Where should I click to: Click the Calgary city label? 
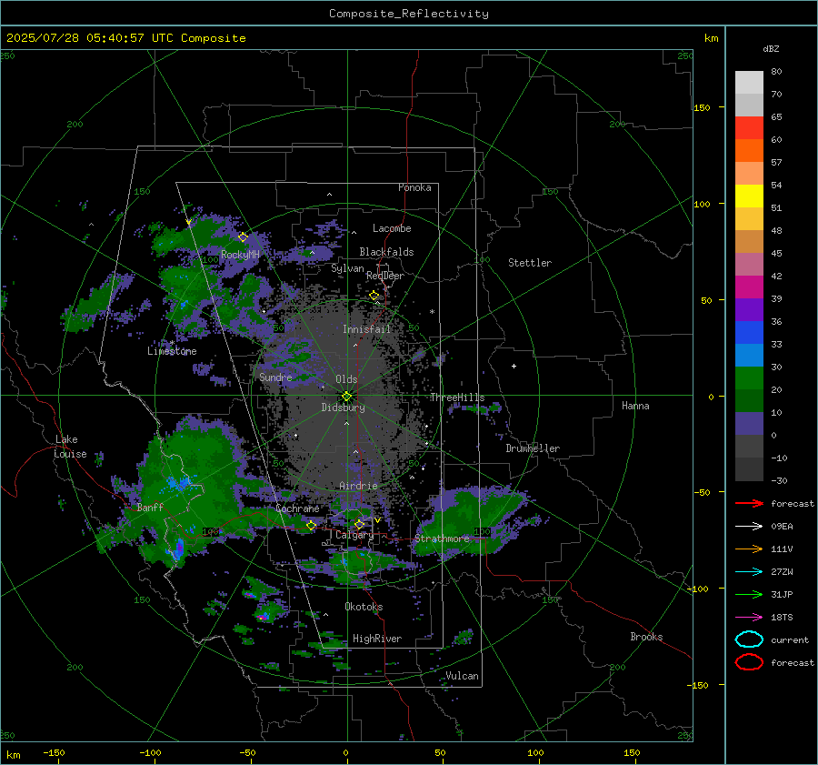coord(354,535)
